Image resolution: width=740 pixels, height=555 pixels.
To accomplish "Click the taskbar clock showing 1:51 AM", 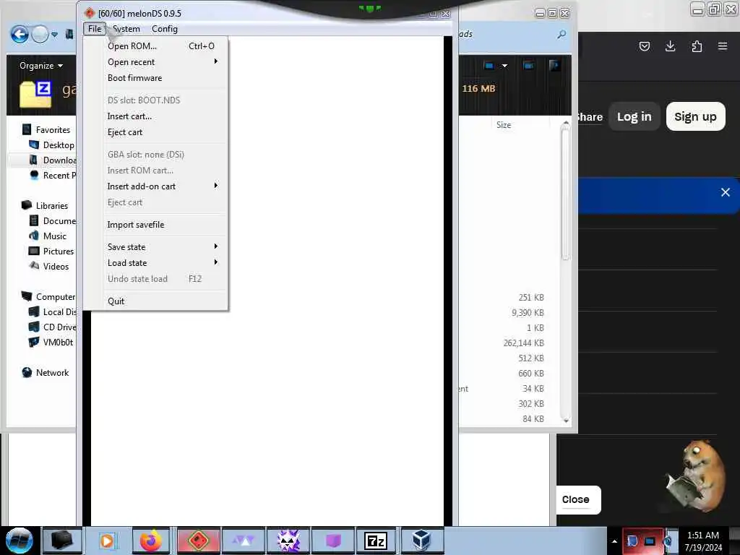I will coord(703,541).
